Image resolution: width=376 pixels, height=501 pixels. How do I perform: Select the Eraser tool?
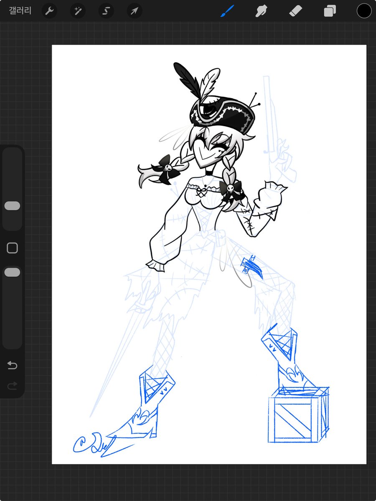pos(295,11)
